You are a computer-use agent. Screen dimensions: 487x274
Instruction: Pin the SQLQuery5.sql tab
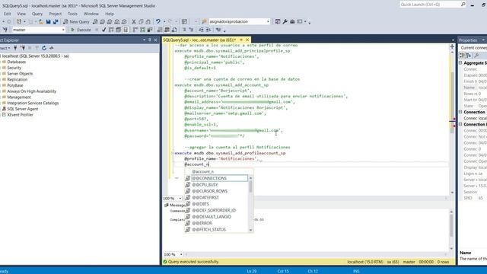[x=241, y=40]
